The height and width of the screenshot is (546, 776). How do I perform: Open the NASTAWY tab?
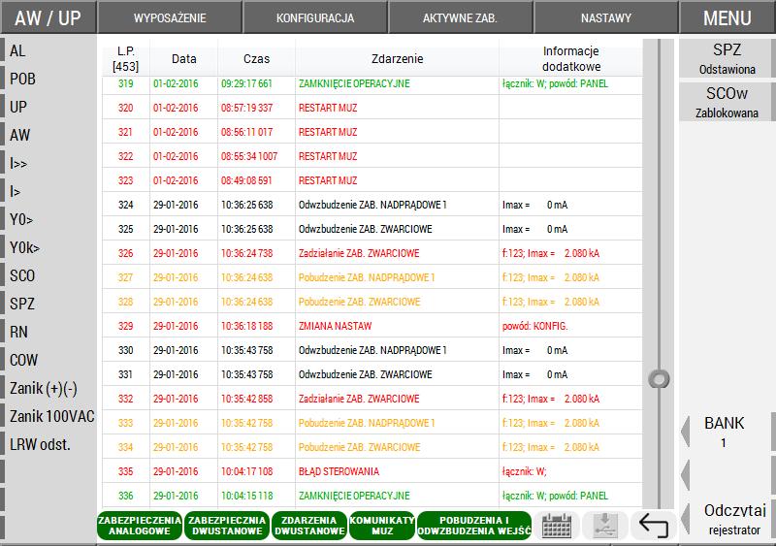click(605, 17)
